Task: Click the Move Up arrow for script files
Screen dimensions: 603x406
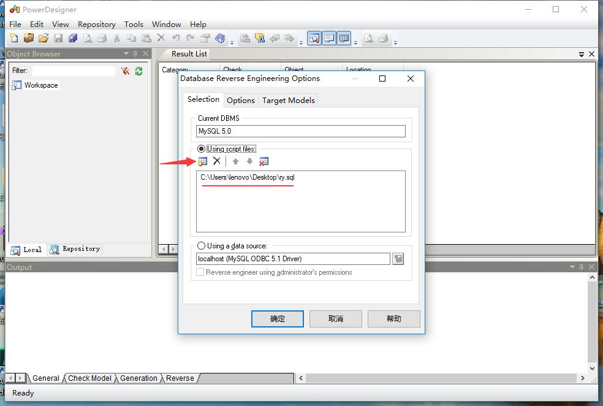Action: coord(236,161)
